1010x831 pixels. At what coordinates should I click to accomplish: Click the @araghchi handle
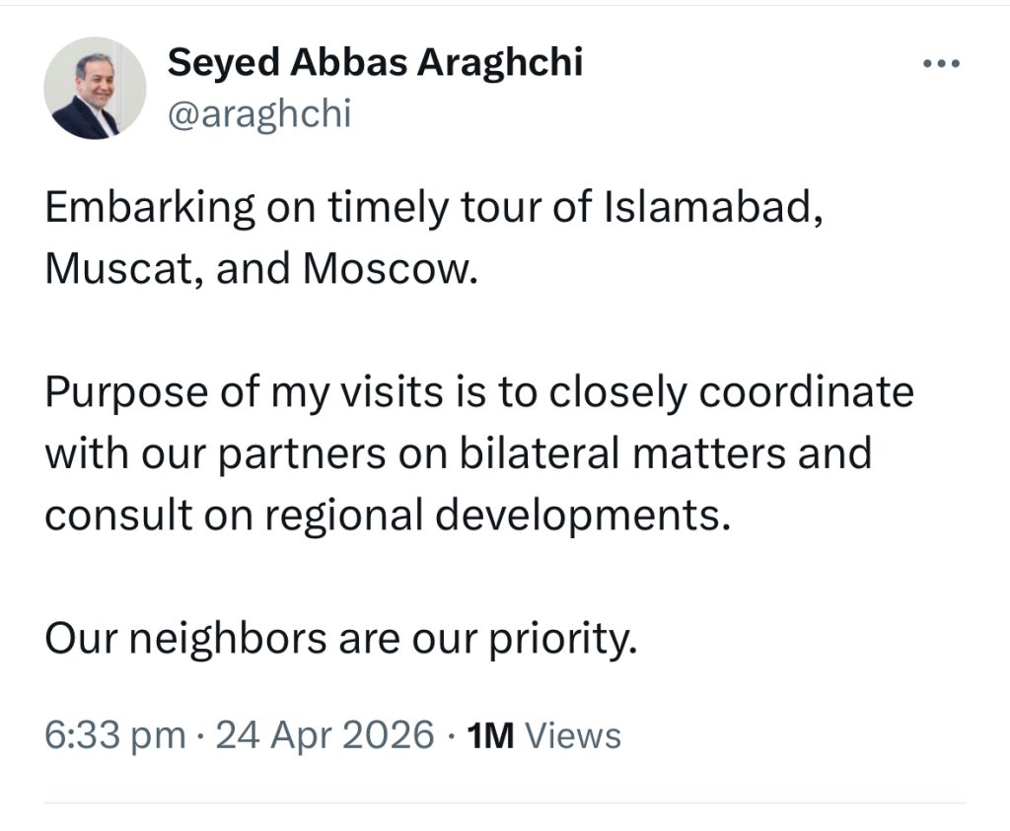pos(260,115)
